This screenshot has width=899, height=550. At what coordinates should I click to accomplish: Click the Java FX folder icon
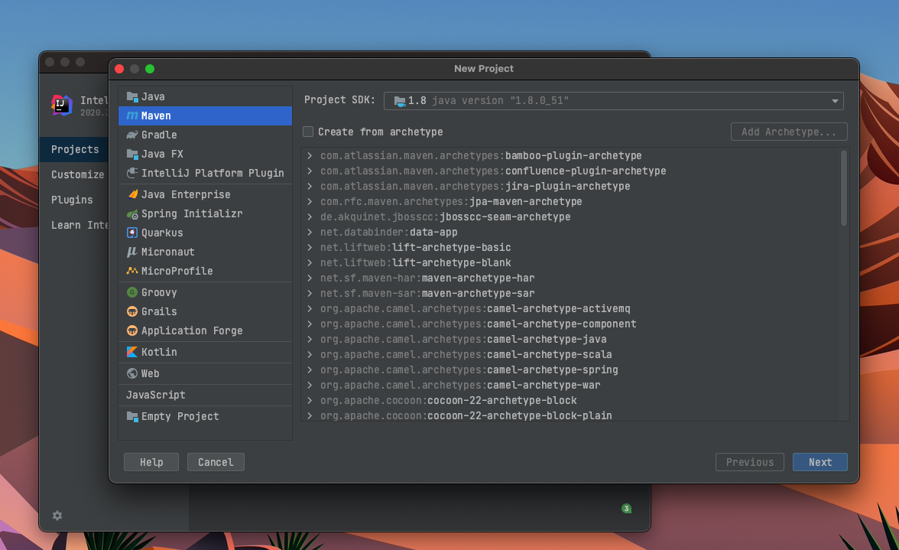tap(132, 154)
